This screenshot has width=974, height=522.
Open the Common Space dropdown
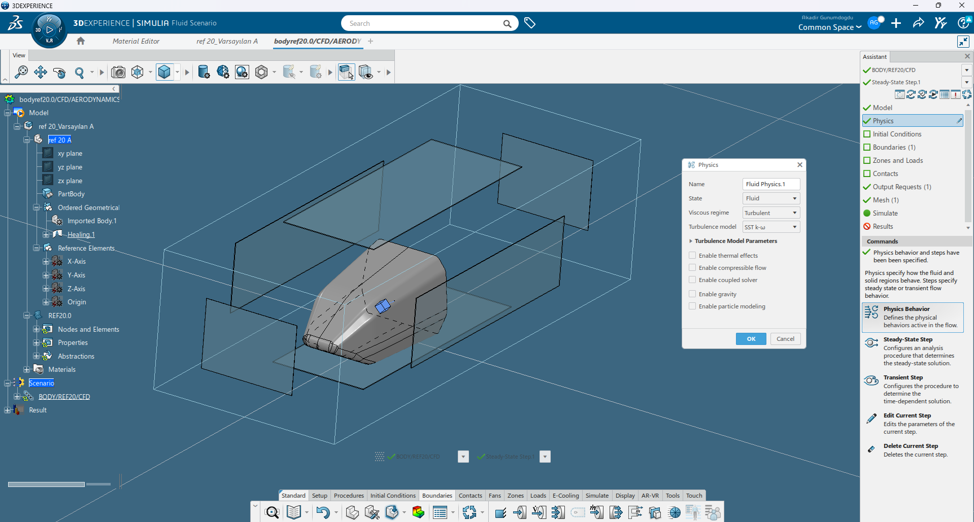(830, 27)
